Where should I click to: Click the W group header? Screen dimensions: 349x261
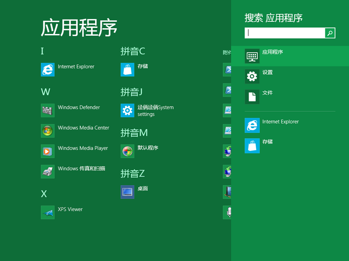(46, 92)
